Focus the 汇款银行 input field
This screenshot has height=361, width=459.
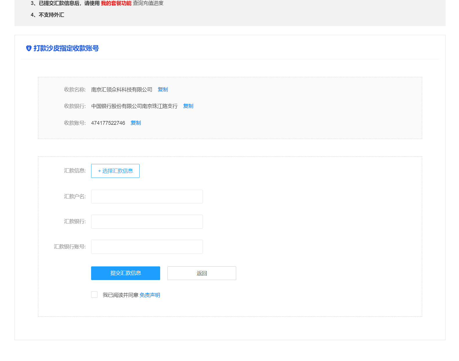tap(147, 222)
